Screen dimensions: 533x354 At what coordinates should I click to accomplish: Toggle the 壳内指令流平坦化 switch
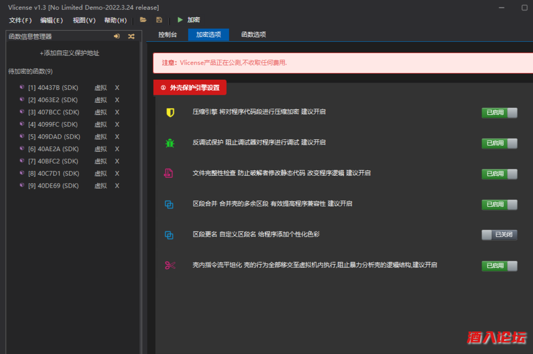coord(499,266)
